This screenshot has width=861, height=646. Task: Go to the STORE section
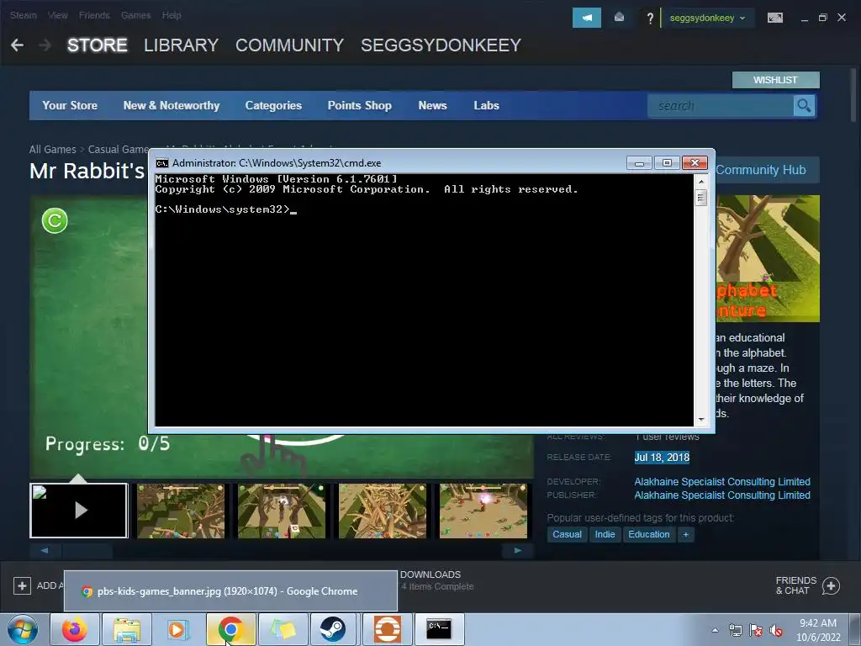(x=98, y=45)
